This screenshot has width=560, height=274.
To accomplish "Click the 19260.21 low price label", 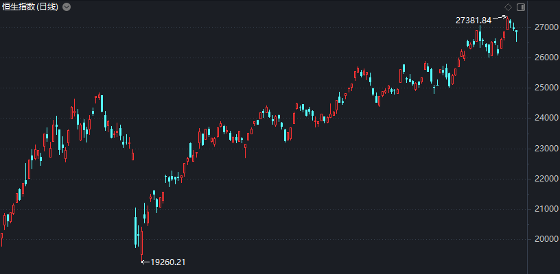I will pyautogui.click(x=168, y=262).
